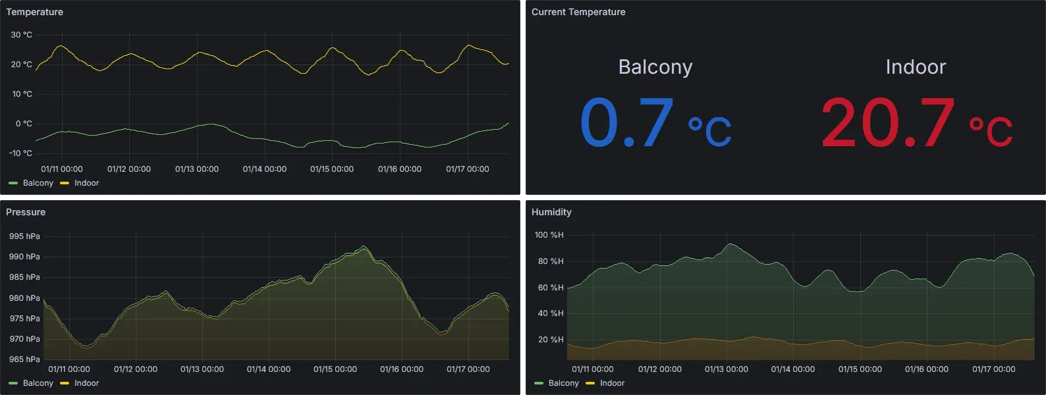Image resolution: width=1046 pixels, height=395 pixels.
Task: Toggle Balcony series in the Humidity legend
Action: coord(563,383)
